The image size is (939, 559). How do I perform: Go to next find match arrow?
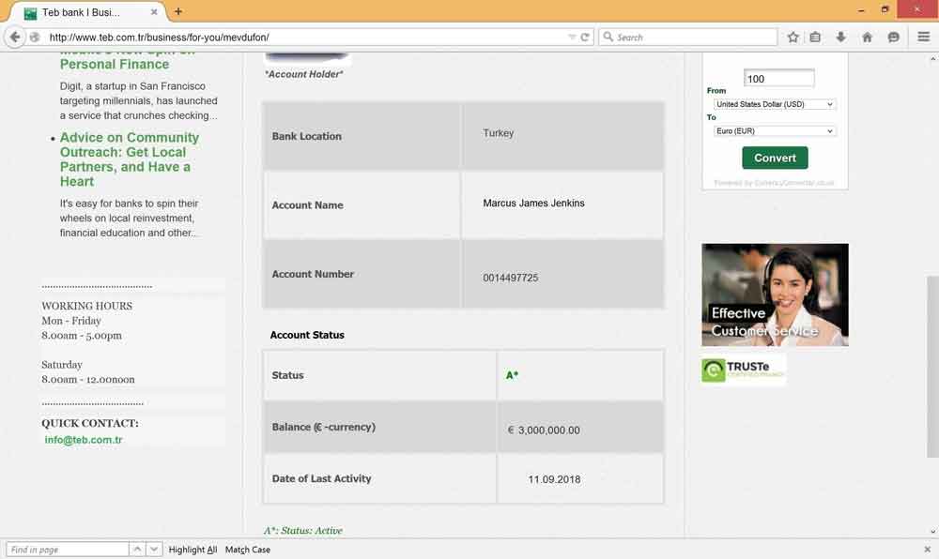[x=154, y=550]
